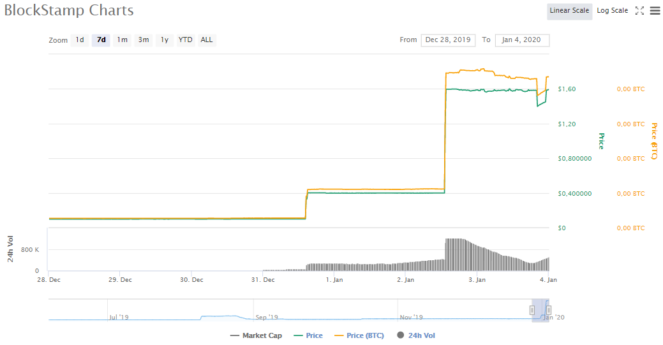The width and height of the screenshot is (663, 345).
Task: Click the 3. Jan date axis label
Action: point(477,280)
